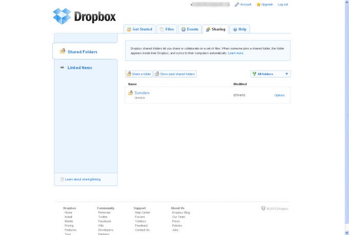
Task: Open the footer Facebook link
Action: tap(105, 221)
